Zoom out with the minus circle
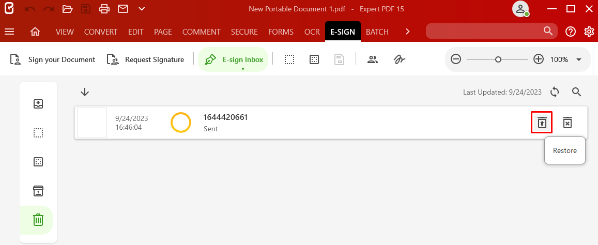Image resolution: width=598 pixels, height=245 pixels. pos(456,59)
